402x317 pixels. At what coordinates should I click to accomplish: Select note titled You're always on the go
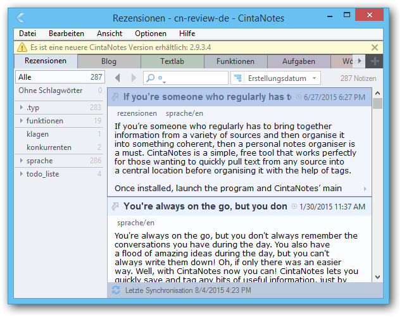tap(205, 206)
